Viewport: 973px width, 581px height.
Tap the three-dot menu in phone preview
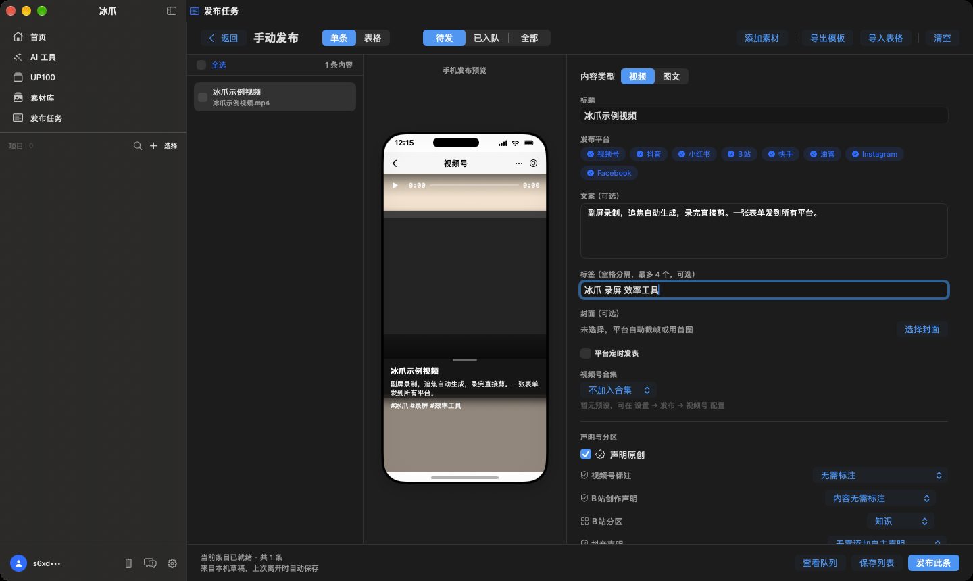pos(518,163)
